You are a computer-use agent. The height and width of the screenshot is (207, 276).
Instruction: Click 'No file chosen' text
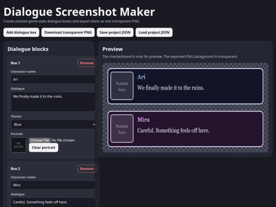pyautogui.click(x=63, y=140)
